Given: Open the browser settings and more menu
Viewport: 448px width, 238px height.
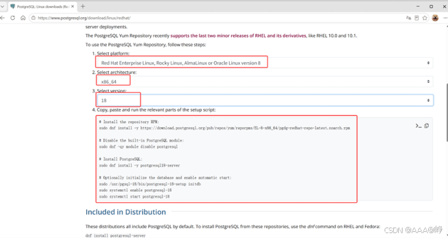Looking at the screenshot, I should tap(445, 18).
